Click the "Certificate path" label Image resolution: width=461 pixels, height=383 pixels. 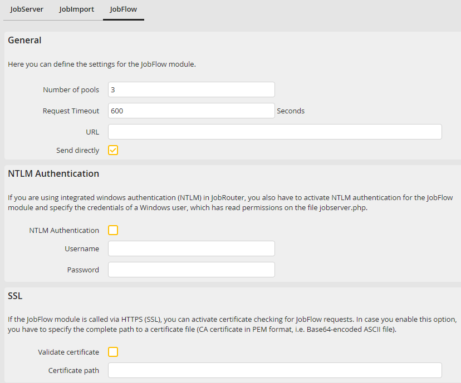coord(73,371)
